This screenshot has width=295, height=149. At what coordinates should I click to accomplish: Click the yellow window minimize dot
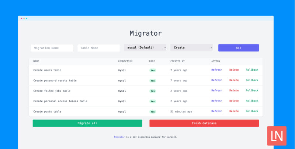tap(24, 18)
